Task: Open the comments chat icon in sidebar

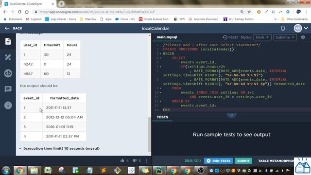Action: pos(8,89)
